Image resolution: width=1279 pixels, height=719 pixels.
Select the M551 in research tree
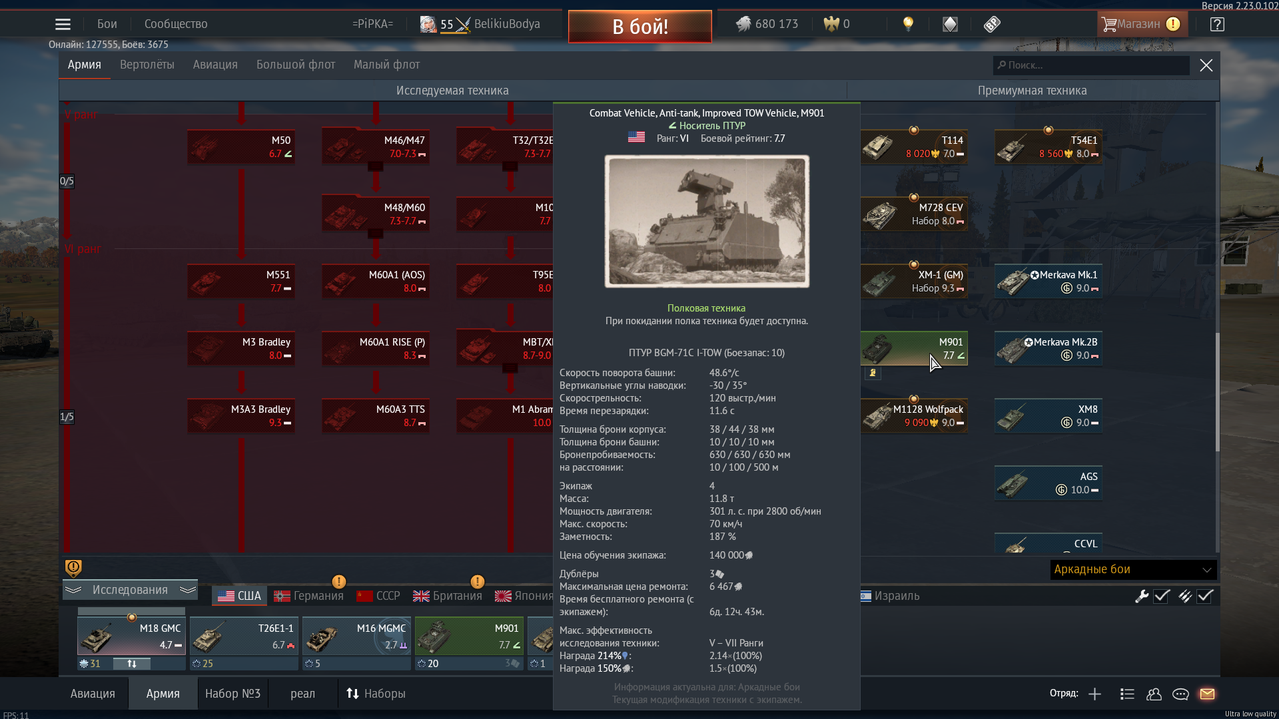point(241,281)
